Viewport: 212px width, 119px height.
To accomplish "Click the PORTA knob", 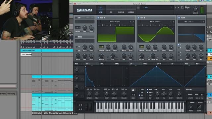I will point(191,107).
